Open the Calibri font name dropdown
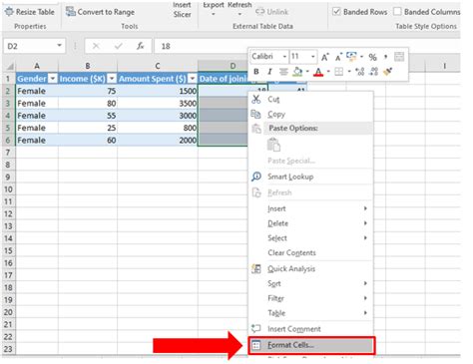The image size is (473, 364). pos(284,57)
